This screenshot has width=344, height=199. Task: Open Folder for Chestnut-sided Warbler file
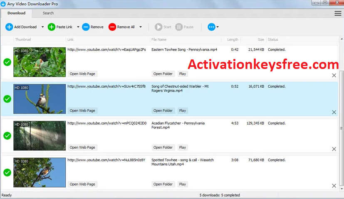pyautogui.click(x=163, y=111)
